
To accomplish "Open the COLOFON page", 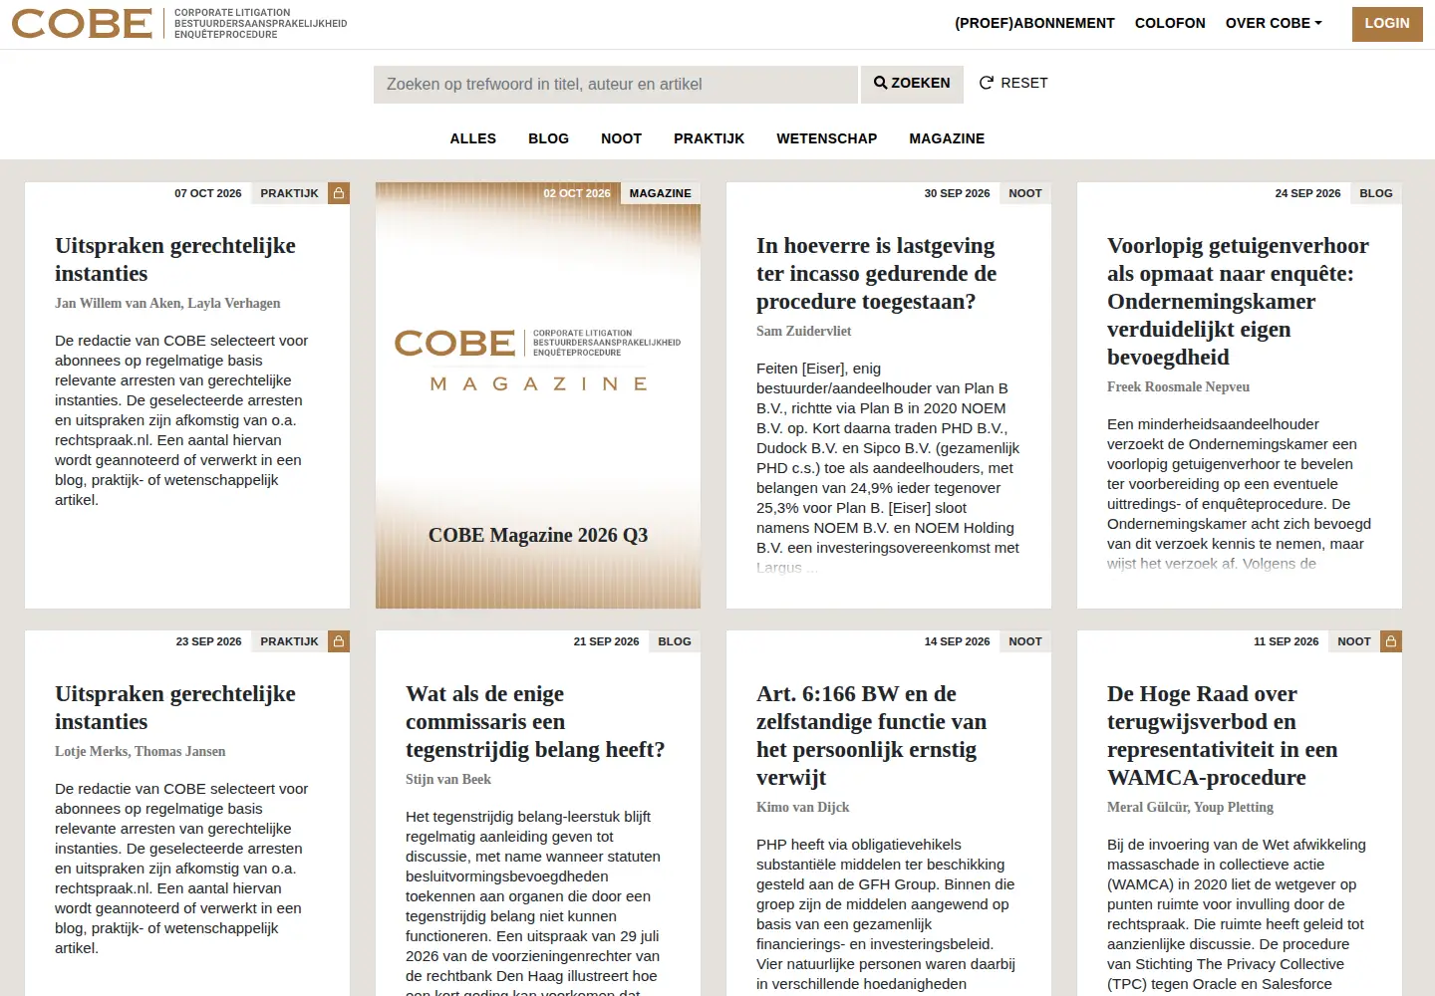I will click(x=1170, y=23).
